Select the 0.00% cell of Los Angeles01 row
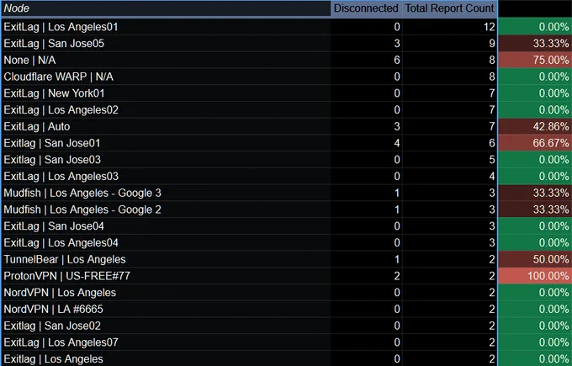 535,27
